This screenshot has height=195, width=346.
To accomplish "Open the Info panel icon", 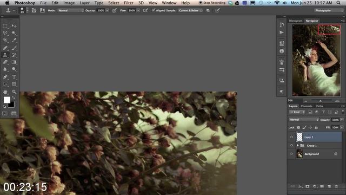I will click(282, 51).
